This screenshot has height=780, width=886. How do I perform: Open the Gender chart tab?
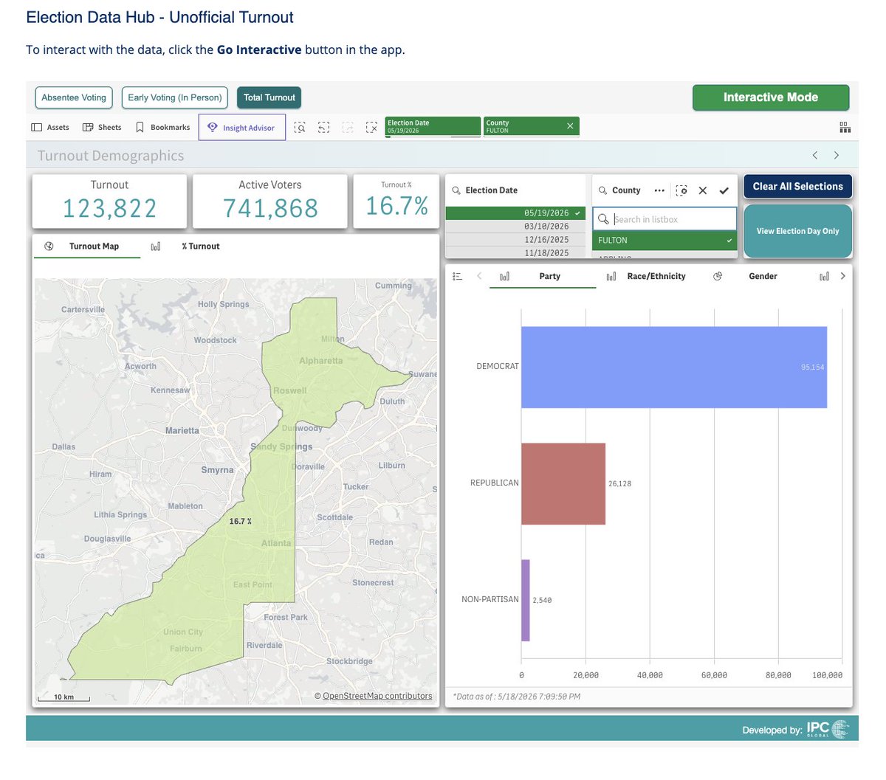(x=755, y=277)
